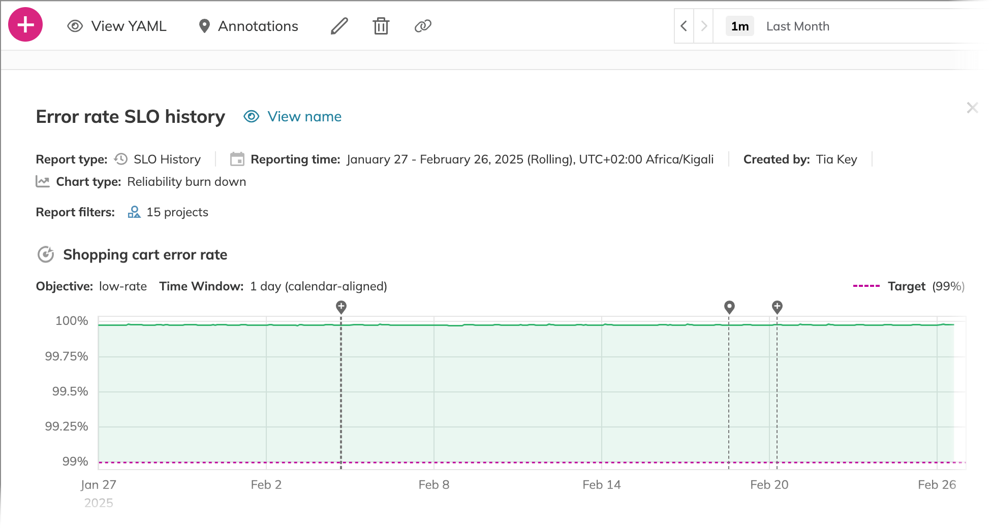Click the 99% y-axis label
The image size is (992, 528).
coord(75,461)
